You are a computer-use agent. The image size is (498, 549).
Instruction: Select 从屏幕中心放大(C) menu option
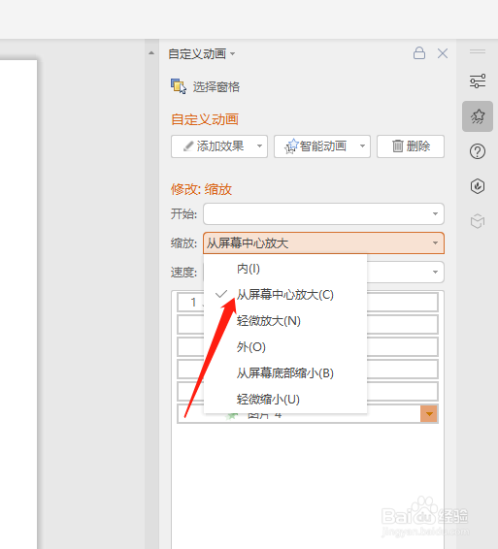[285, 295]
